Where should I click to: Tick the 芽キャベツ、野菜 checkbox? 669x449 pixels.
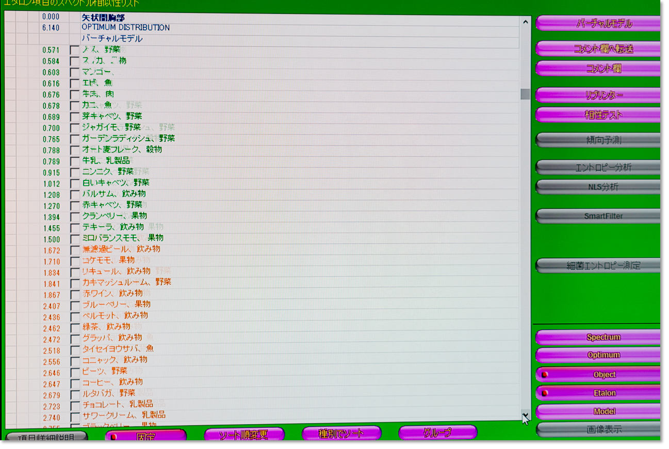75,117
